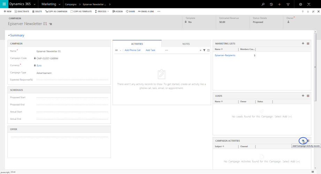Click the Add Phone Call link
Screen dimensions: 321x174
pyautogui.click(x=132, y=50)
